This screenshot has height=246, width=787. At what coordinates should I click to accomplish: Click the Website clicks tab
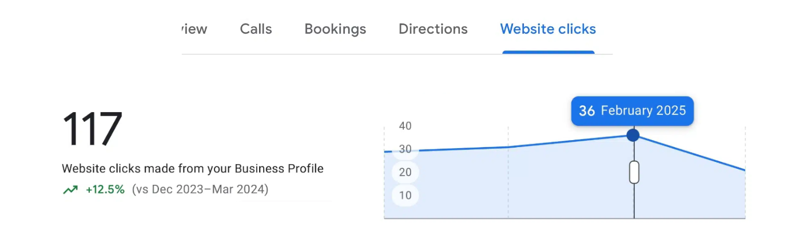point(548,29)
